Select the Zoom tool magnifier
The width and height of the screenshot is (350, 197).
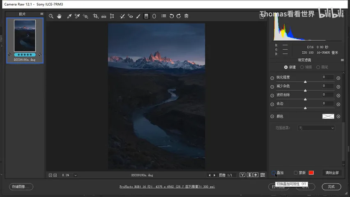(51, 16)
